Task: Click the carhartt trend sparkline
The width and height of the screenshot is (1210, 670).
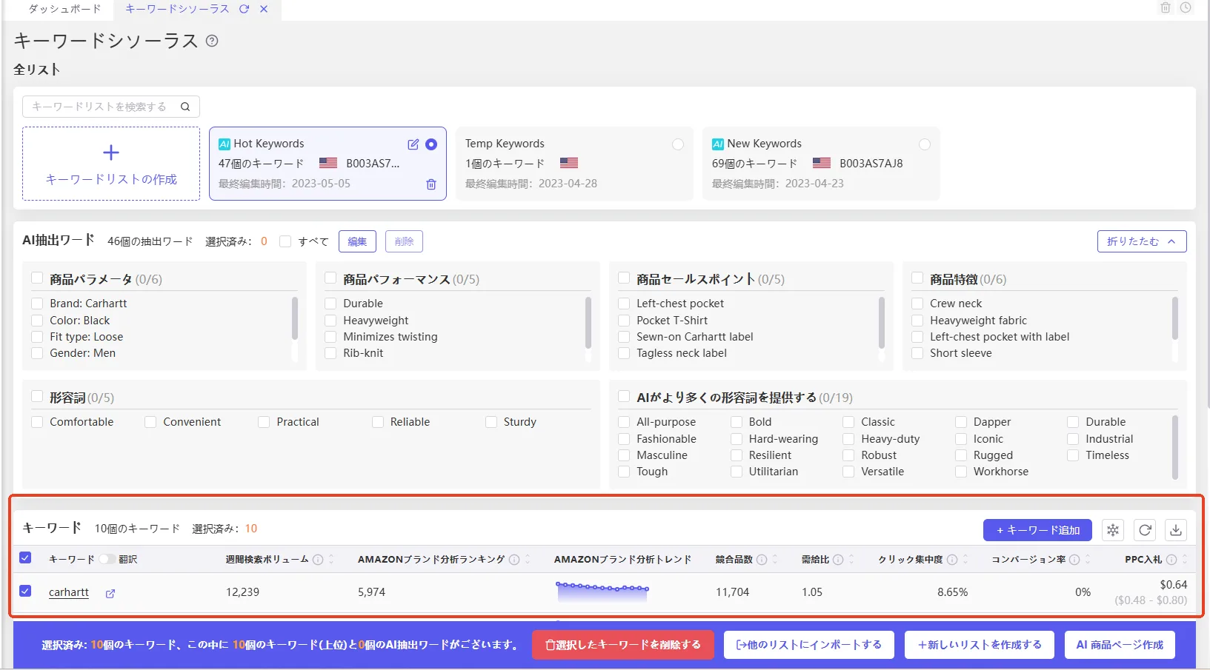Action: (602, 591)
